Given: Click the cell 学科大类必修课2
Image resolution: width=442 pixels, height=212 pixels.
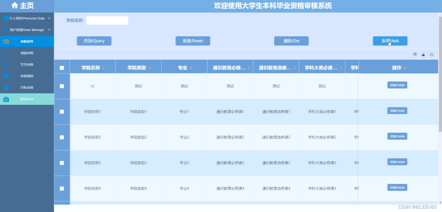Looking at the screenshot, I should [x=322, y=137].
